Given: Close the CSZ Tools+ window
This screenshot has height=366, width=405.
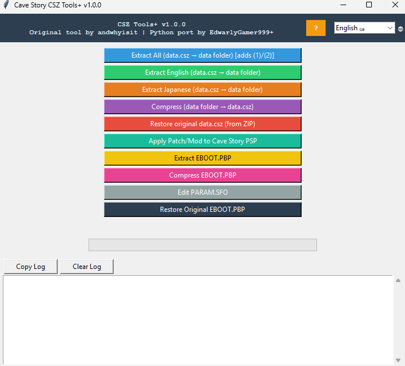Looking at the screenshot, I should pos(395,5).
